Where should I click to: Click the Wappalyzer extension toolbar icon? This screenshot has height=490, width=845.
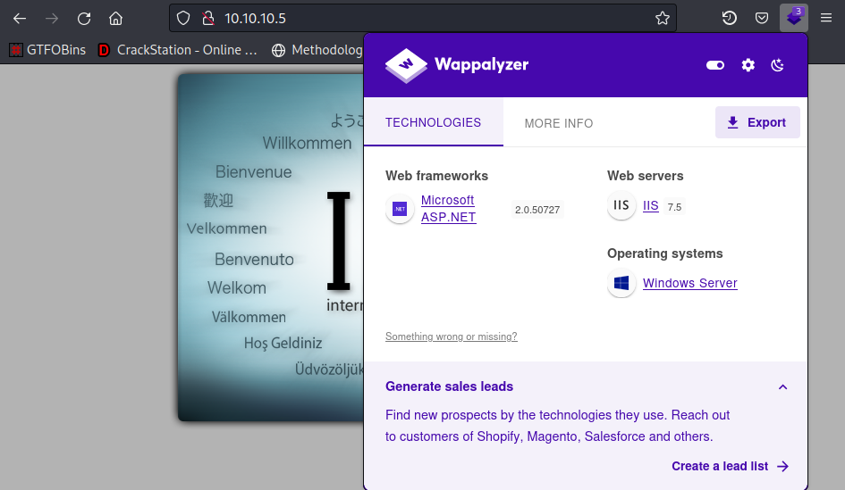pyautogui.click(x=794, y=18)
